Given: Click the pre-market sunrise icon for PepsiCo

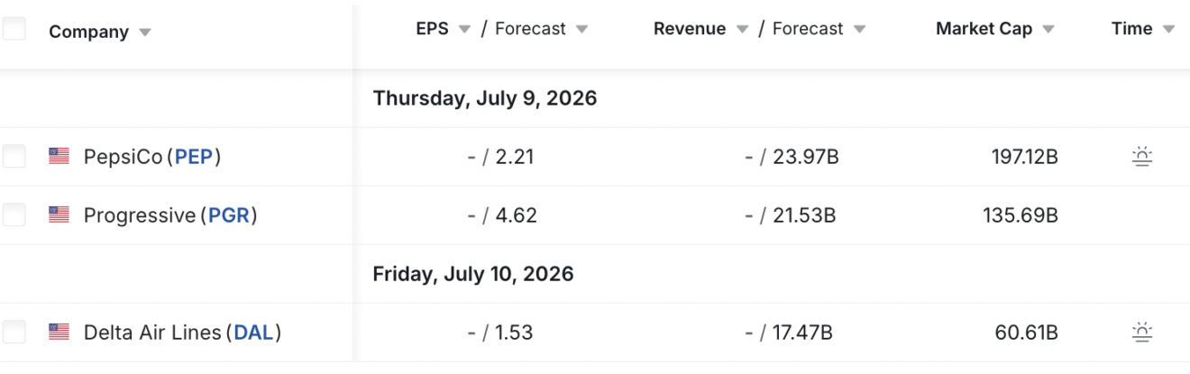Looking at the screenshot, I should (1142, 157).
